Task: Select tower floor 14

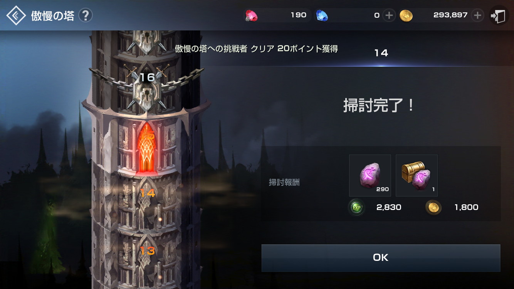Action: point(147,193)
